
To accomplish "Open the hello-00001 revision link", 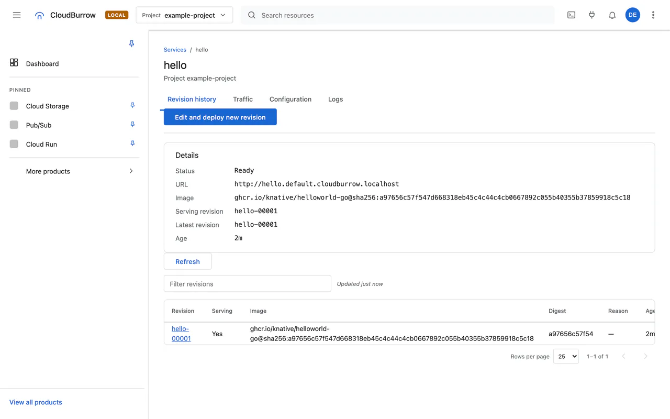I will 181,334.
